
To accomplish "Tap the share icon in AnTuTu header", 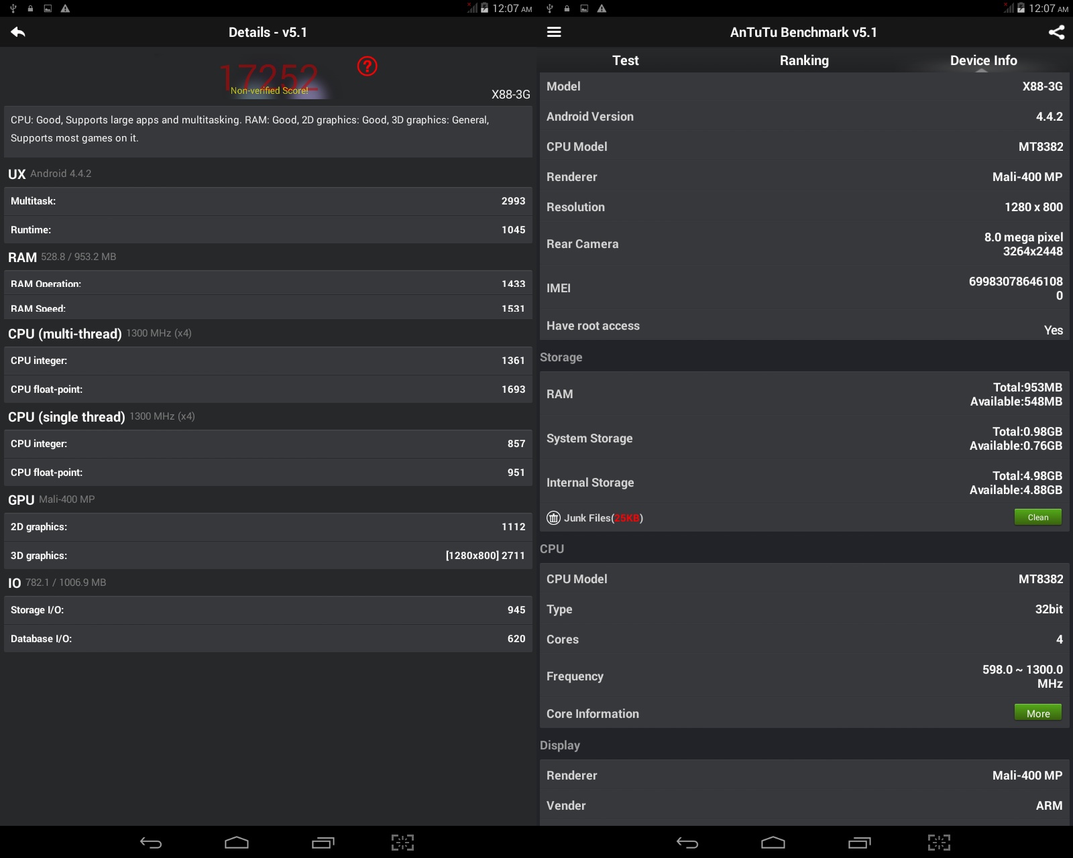I will 1056,32.
